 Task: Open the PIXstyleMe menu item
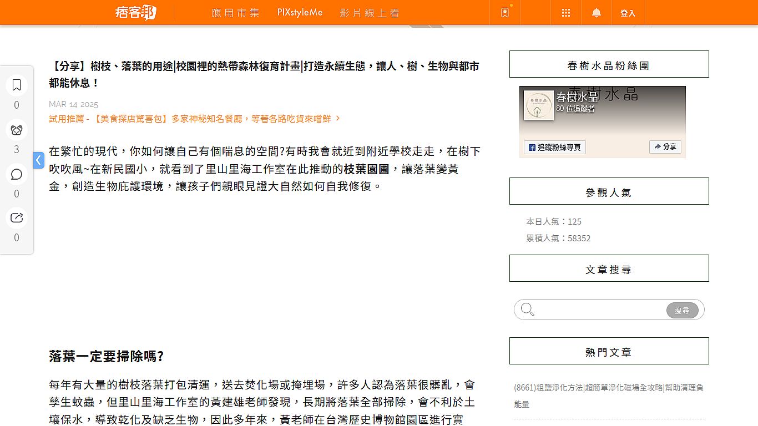pos(300,13)
